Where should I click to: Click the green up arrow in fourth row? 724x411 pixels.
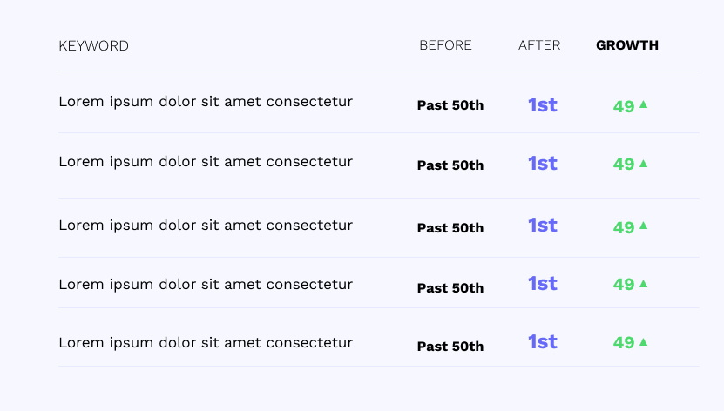(643, 283)
